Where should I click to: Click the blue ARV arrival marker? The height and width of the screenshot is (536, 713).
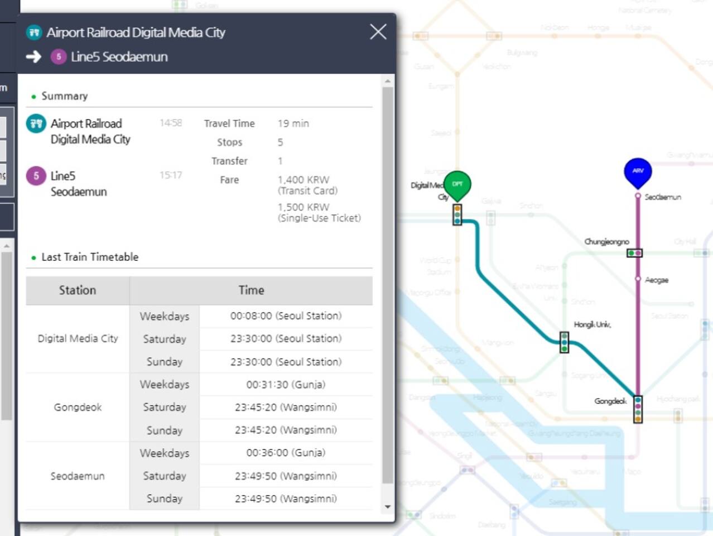[x=638, y=171]
